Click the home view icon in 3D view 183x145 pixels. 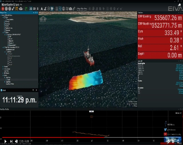[x=43, y=19]
